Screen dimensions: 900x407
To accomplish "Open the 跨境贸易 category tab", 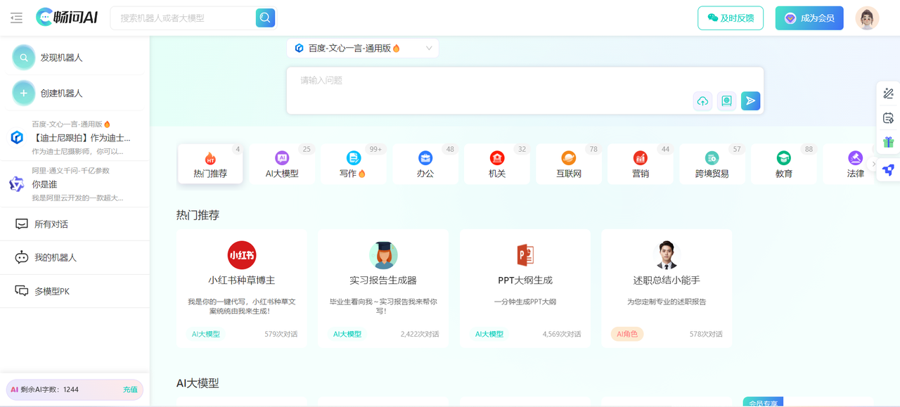I will point(712,164).
